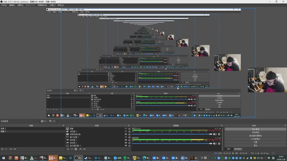Toggle visibility of the 图像 source
This screenshot has height=161, width=287.
126,128
